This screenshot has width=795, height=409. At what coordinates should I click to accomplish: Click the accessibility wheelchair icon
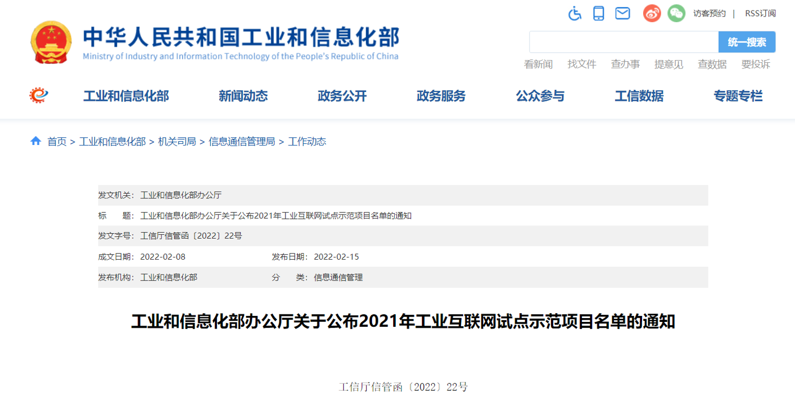575,13
